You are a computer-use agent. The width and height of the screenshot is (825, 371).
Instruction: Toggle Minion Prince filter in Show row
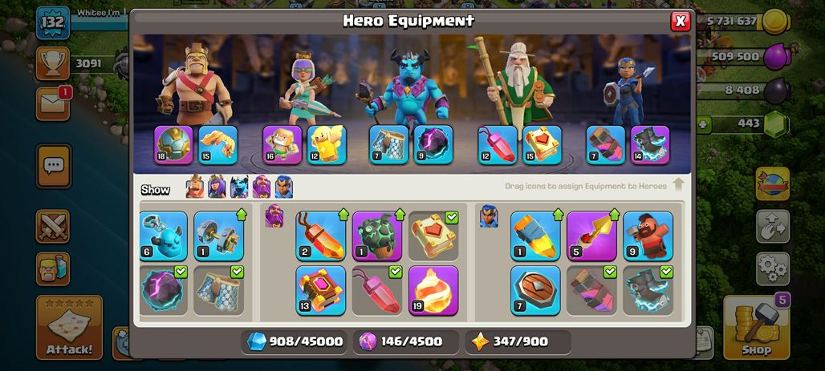(239, 187)
